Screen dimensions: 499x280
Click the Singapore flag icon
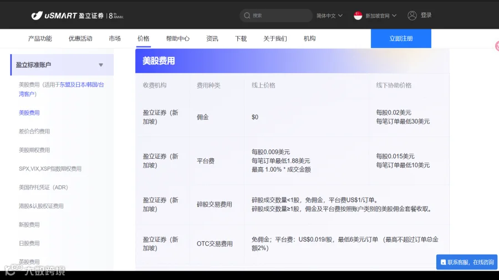click(x=358, y=15)
